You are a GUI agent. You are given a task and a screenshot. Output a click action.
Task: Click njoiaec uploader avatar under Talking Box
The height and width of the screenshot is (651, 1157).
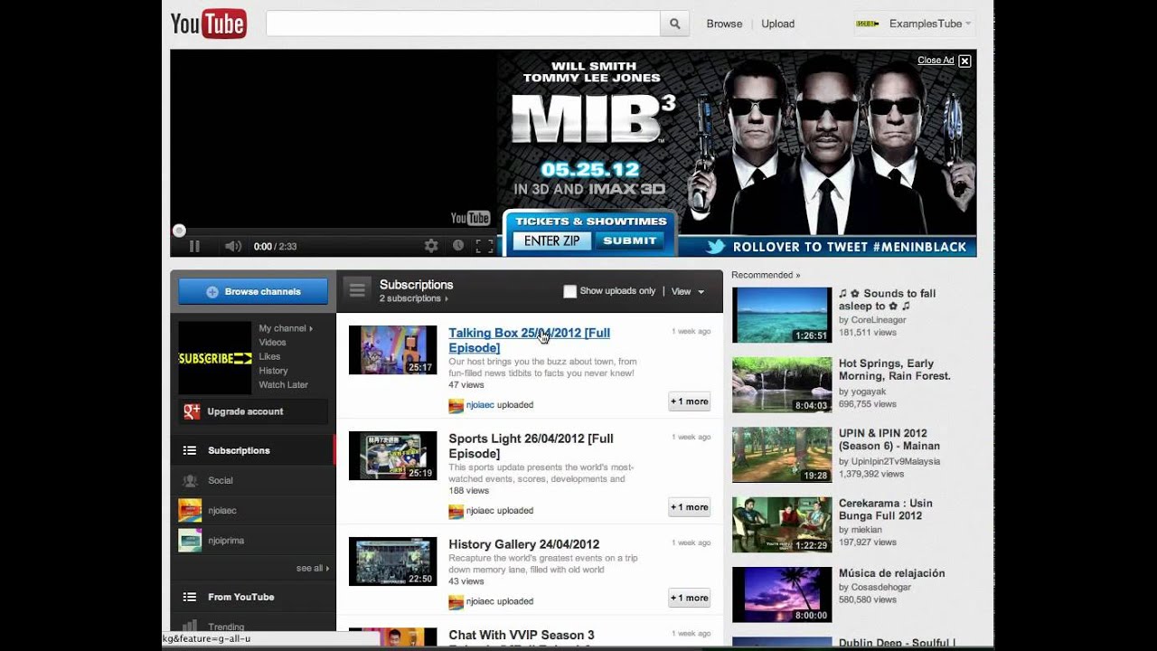(456, 405)
